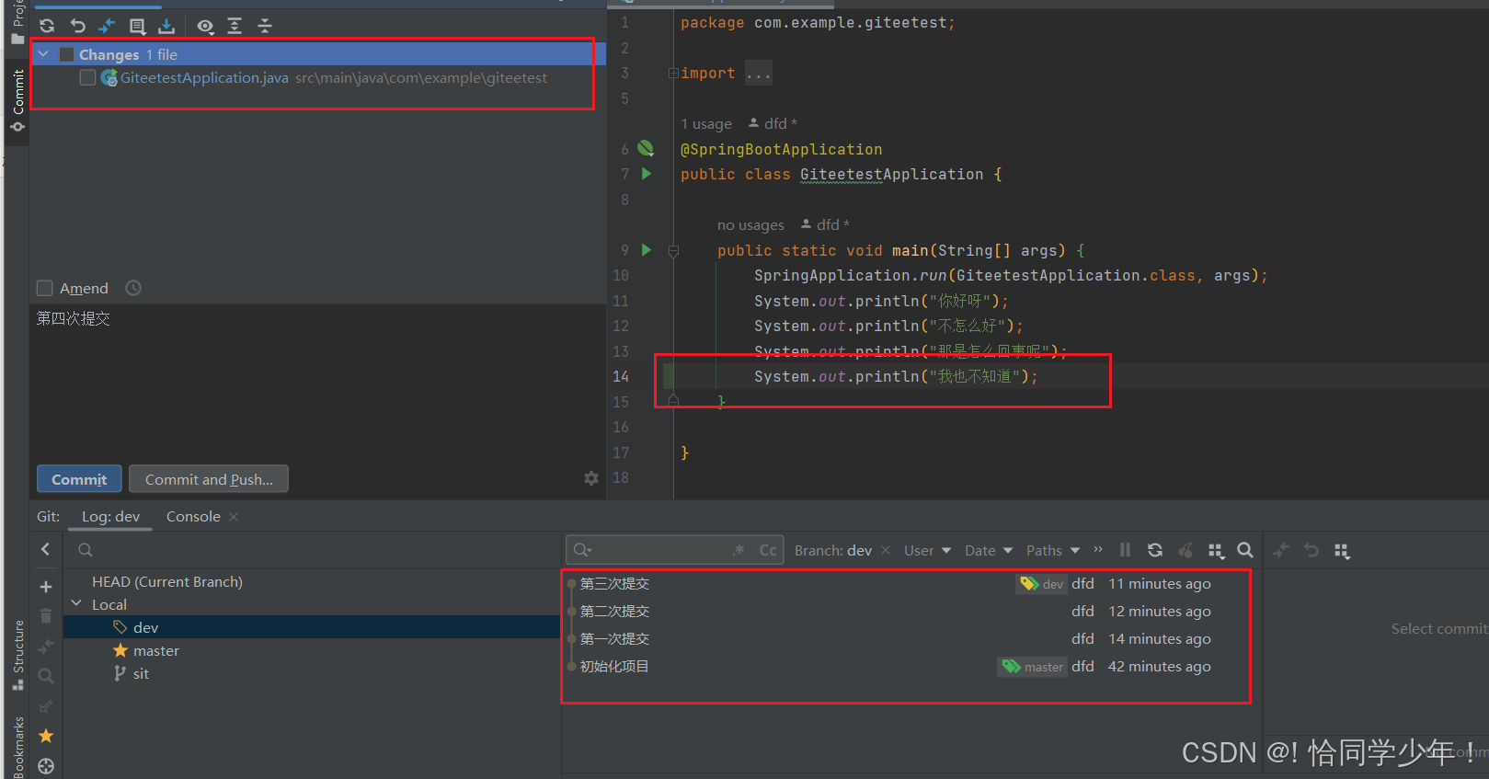
Task: Toggle regex option in log search
Action: pos(739,550)
